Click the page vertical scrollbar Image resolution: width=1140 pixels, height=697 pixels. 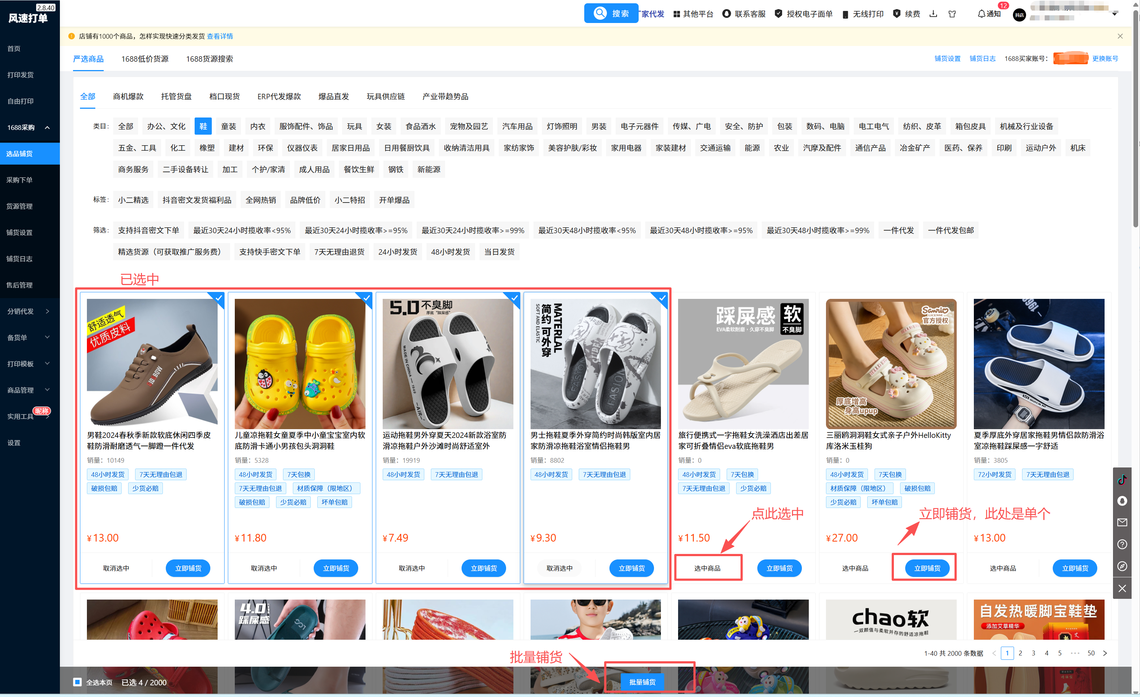(1136, 116)
